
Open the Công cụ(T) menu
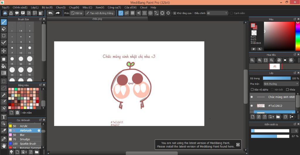click(114, 7)
